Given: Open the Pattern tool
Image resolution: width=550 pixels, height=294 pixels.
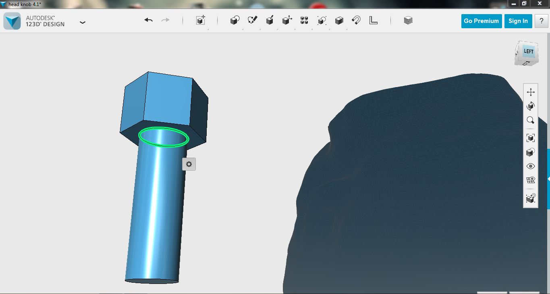Looking at the screenshot, I should 304,21.
